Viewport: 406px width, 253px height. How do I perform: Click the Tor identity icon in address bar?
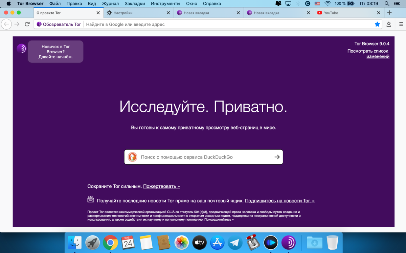(x=39, y=24)
